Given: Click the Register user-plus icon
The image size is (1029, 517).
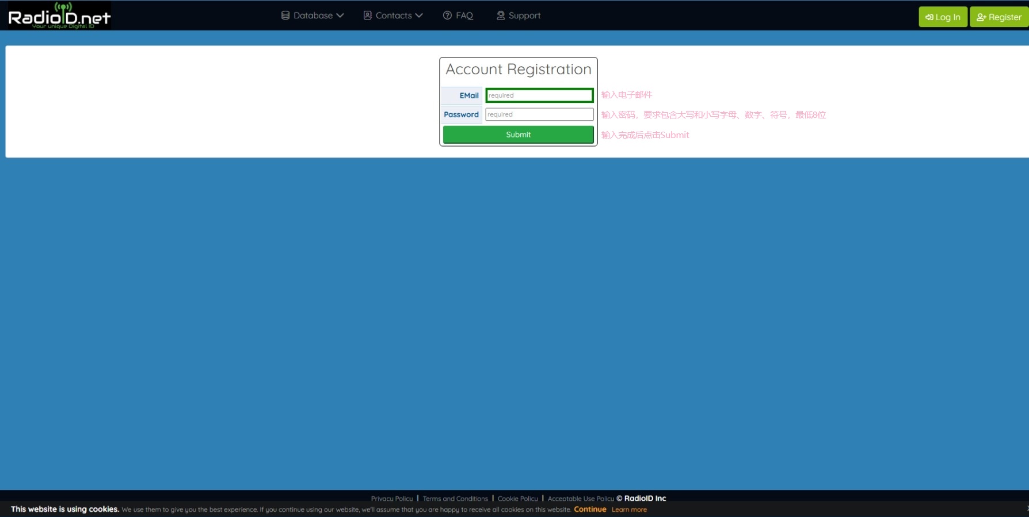Looking at the screenshot, I should (981, 17).
